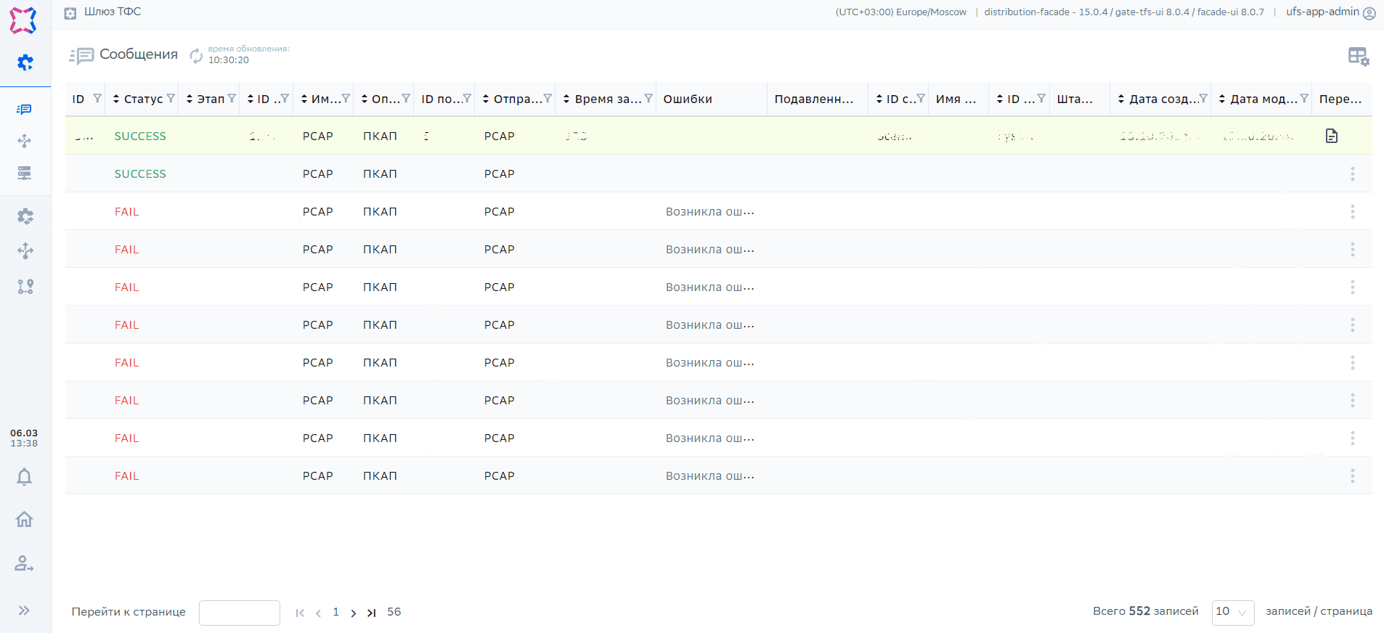Open page size dropdown showing 10
This screenshot has height=633, width=1384.
(x=1232, y=612)
